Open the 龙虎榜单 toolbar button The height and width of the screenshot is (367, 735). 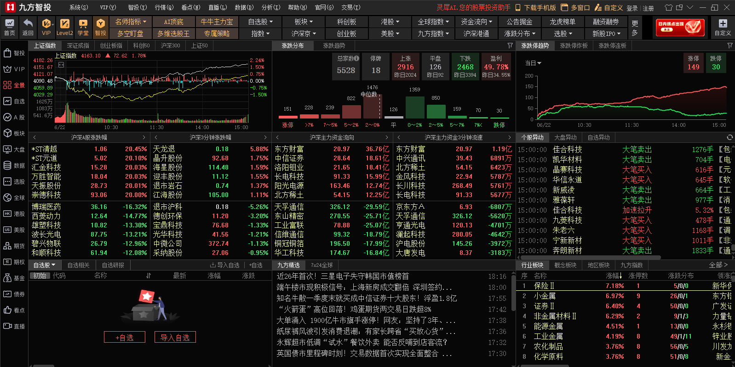[x=563, y=22]
